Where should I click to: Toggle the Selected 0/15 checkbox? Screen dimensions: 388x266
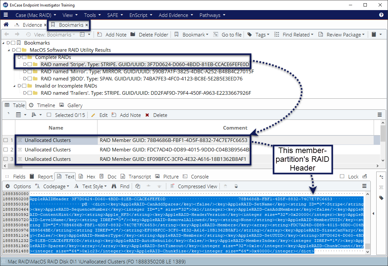49,115
